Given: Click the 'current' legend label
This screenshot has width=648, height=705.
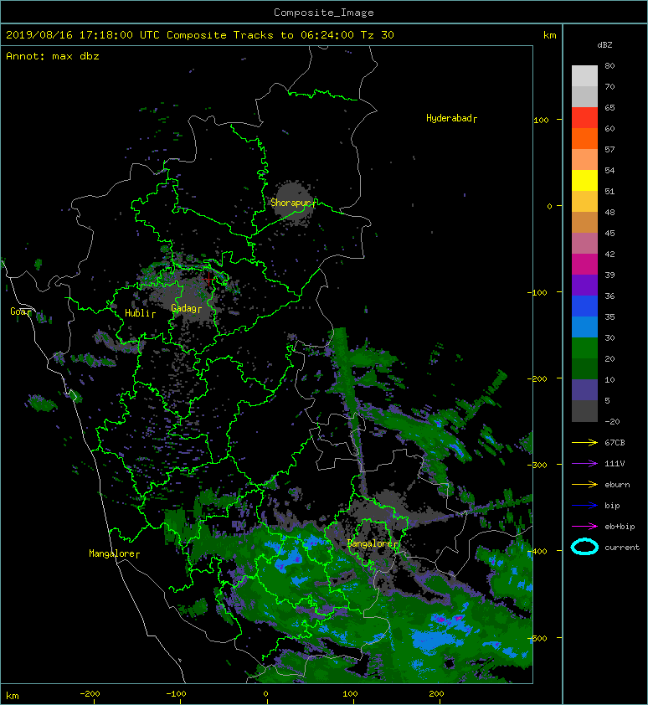Looking at the screenshot, I should click(622, 548).
